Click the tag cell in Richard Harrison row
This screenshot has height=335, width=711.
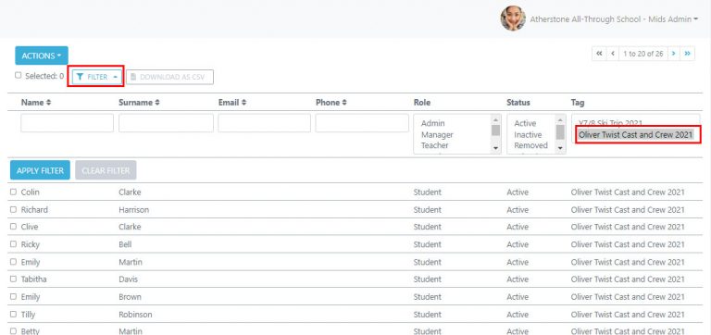(x=628, y=210)
